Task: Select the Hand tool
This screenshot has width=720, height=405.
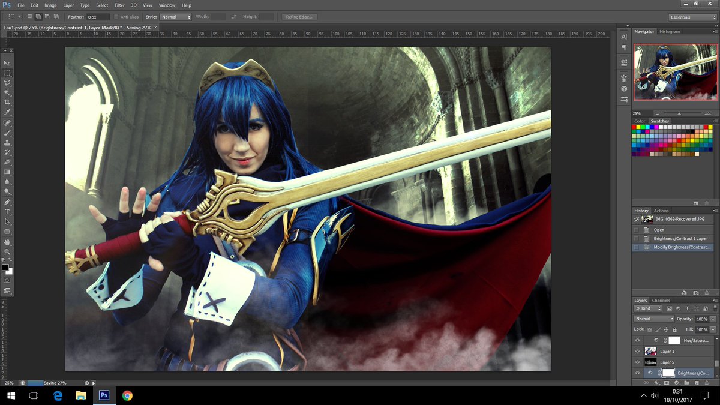Action: [x=7, y=242]
